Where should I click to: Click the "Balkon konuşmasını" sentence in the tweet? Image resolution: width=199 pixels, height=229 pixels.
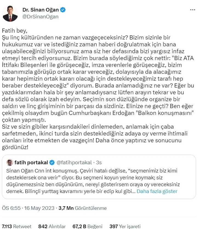coord(98,113)
